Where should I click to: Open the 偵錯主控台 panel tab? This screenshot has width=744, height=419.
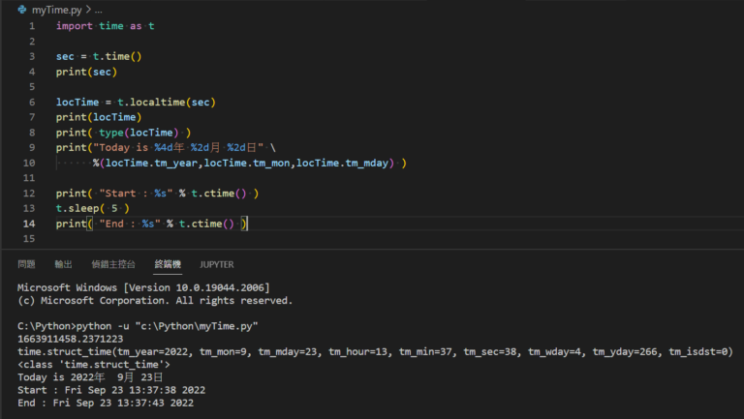point(113,264)
